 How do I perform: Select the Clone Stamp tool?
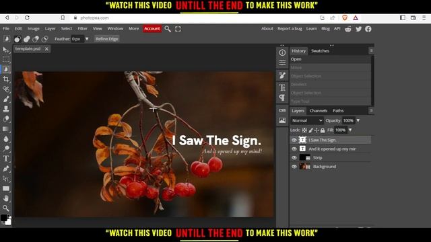(x=6, y=109)
